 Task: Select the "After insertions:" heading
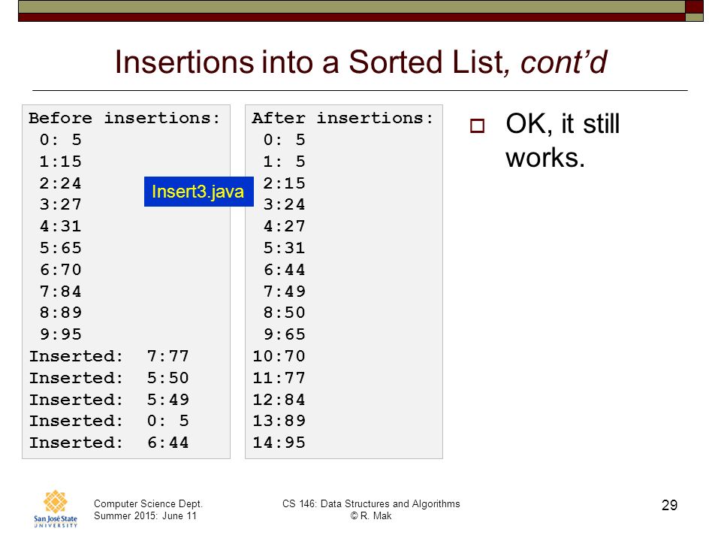[x=342, y=118]
